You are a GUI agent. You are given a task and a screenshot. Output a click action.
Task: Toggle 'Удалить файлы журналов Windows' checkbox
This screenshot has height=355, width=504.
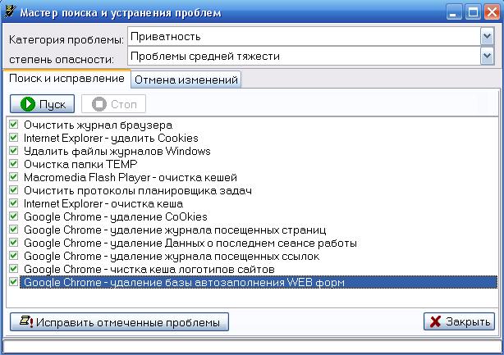click(x=13, y=151)
